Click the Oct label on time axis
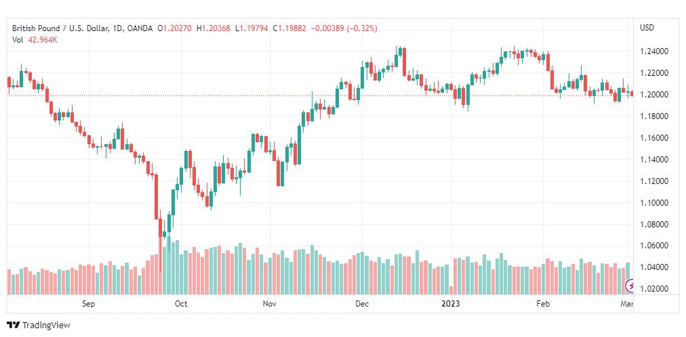 coord(181,304)
